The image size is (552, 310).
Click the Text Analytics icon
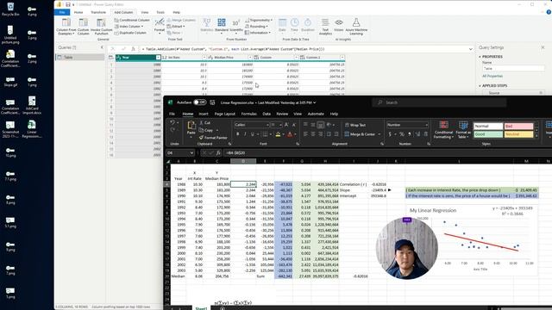325,23
